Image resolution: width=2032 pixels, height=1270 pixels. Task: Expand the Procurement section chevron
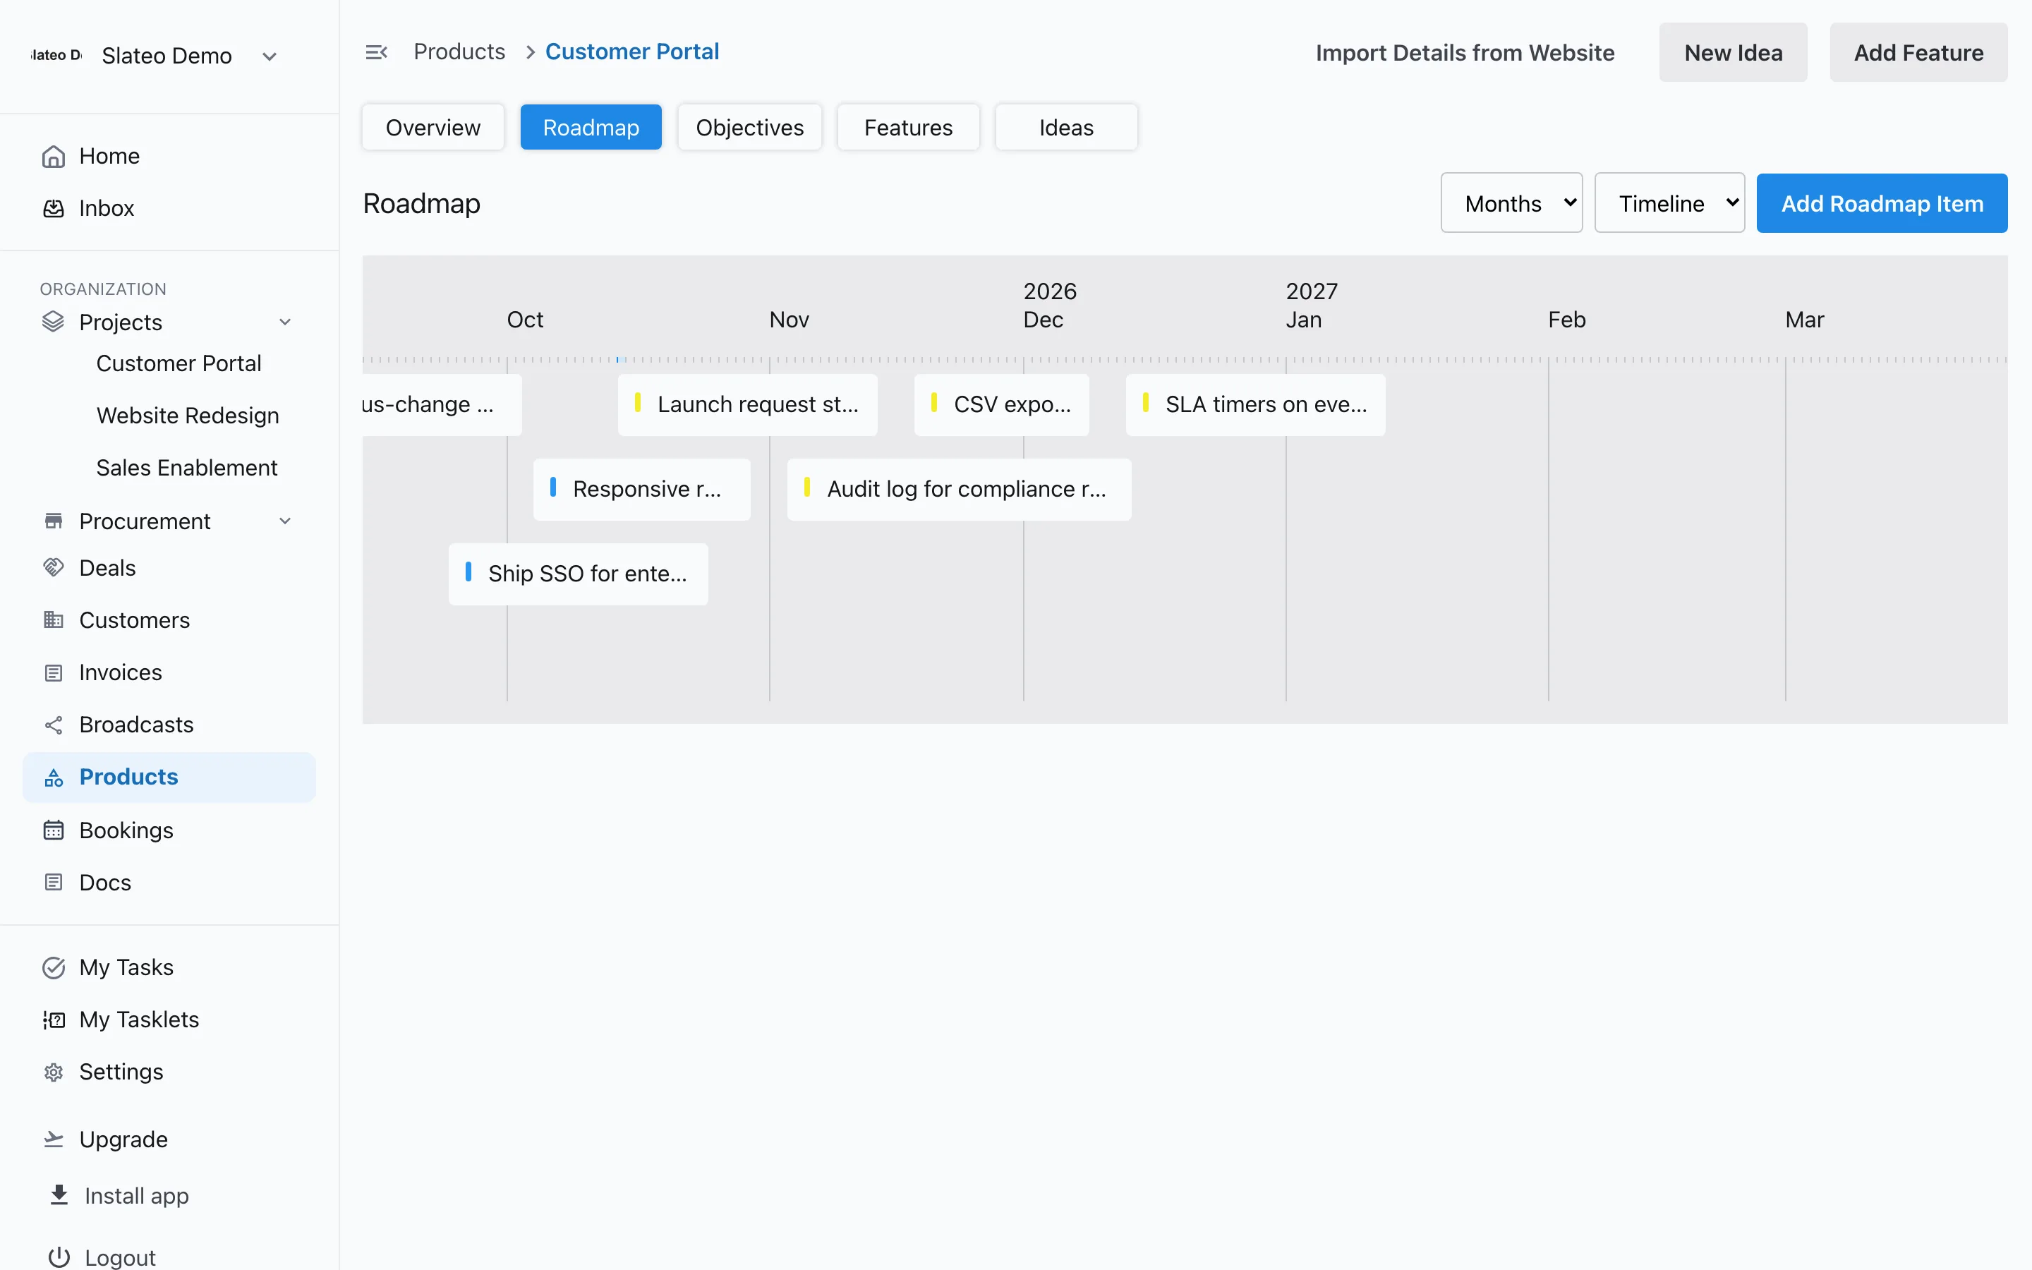(x=286, y=521)
